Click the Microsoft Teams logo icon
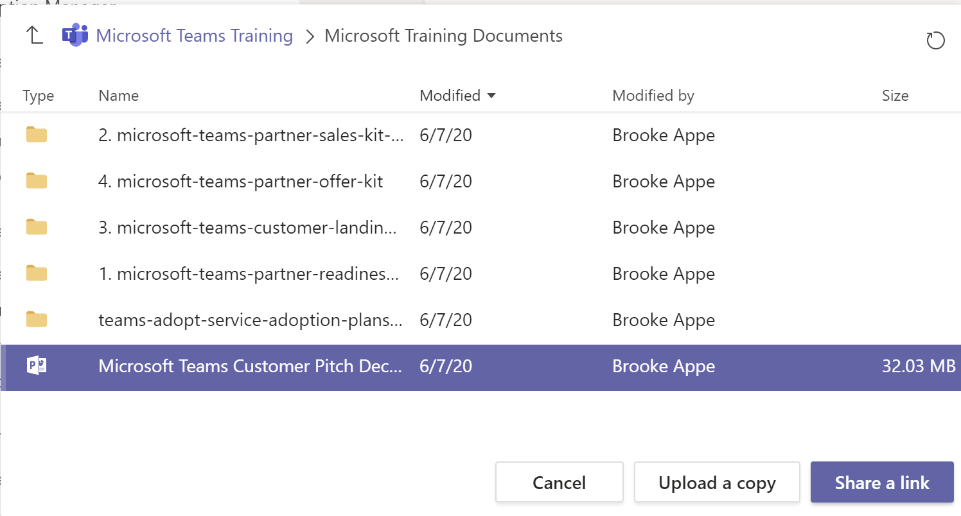Screen dimensions: 961x516 (x=75, y=35)
